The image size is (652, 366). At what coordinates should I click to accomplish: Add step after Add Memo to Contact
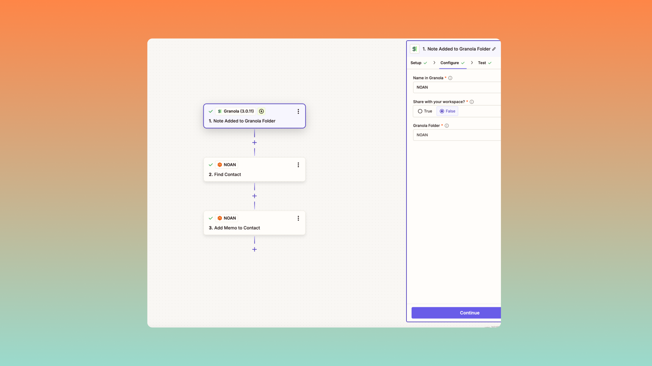[x=254, y=250]
